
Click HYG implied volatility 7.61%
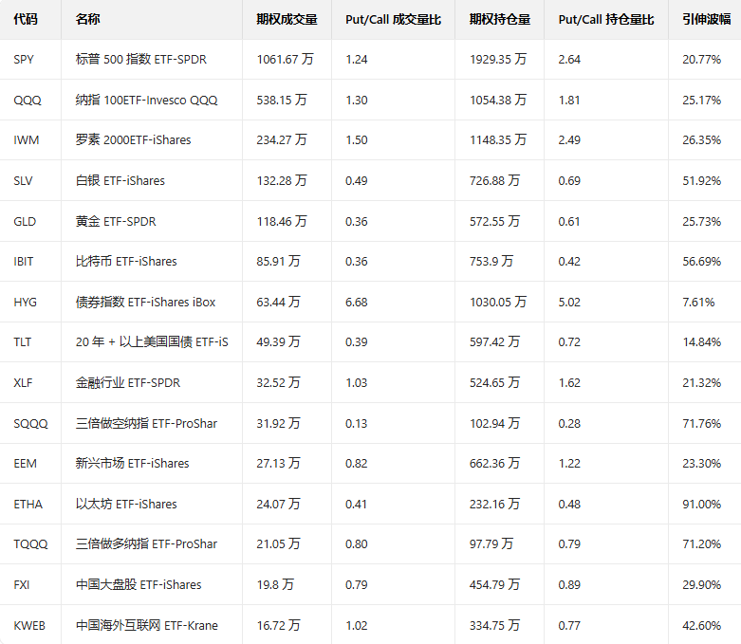[x=698, y=303]
